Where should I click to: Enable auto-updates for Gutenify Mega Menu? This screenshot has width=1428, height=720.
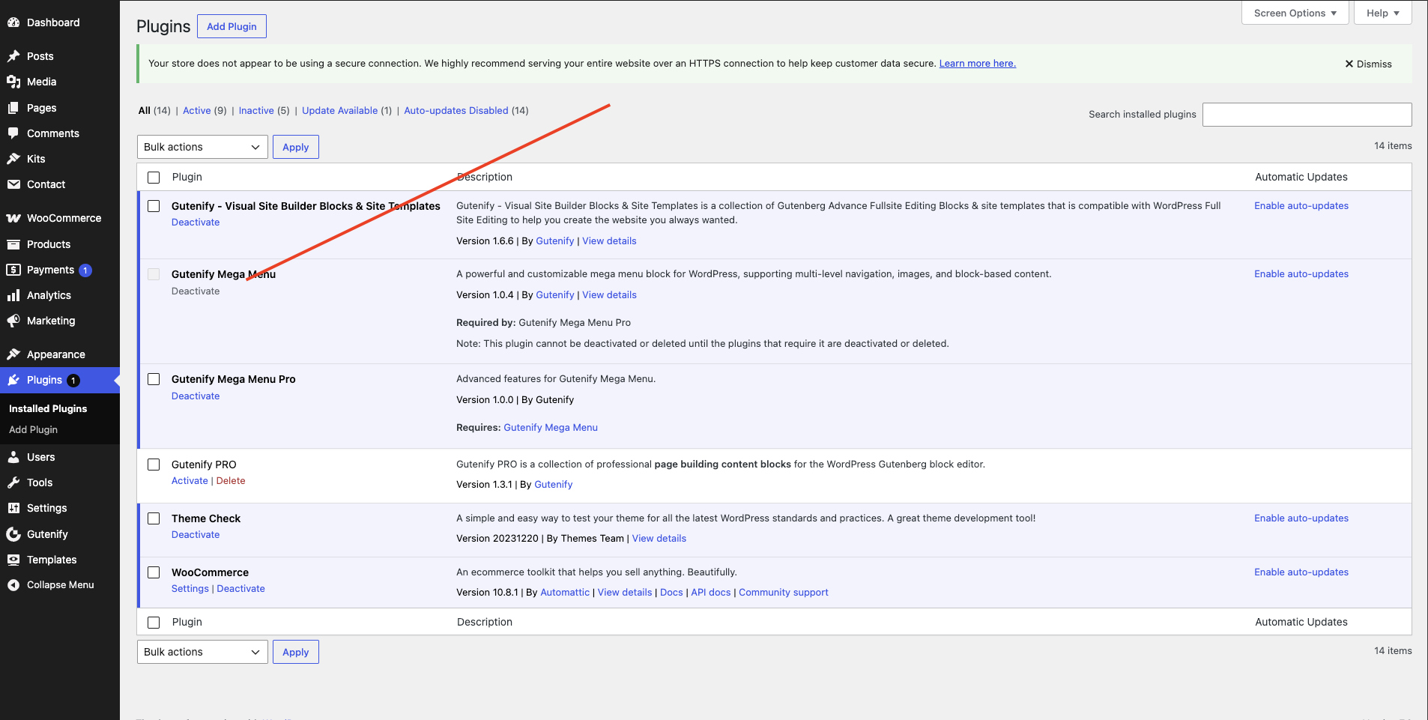[x=1301, y=273]
